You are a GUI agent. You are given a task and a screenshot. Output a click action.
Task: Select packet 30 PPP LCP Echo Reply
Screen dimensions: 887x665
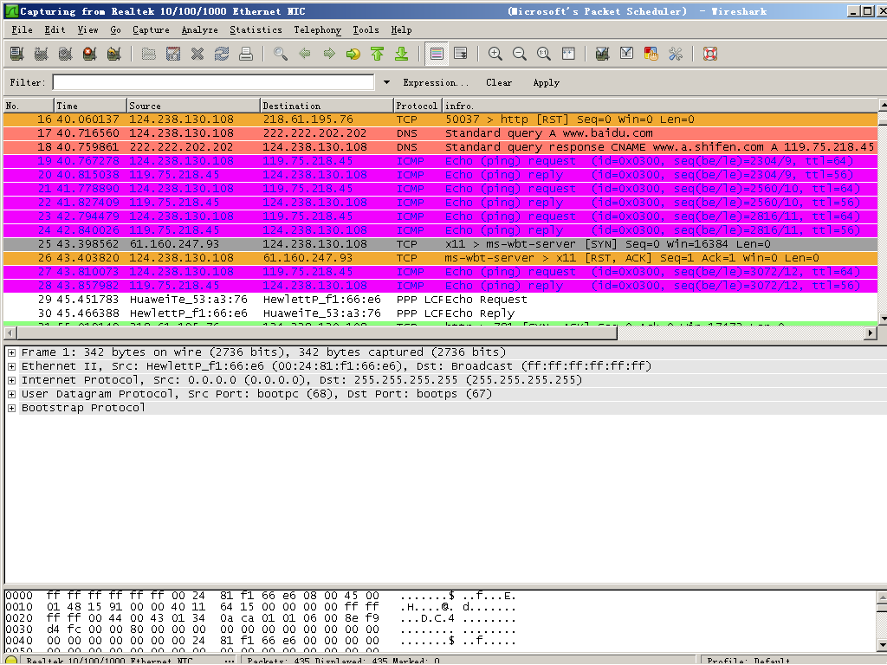pyautogui.click(x=440, y=313)
